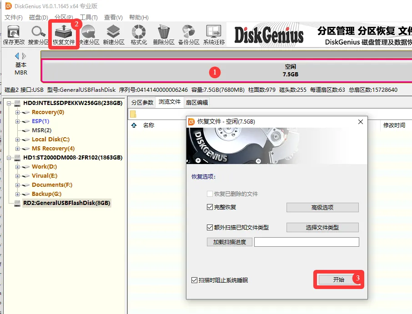Click the 高级选项 button

click(x=322, y=207)
